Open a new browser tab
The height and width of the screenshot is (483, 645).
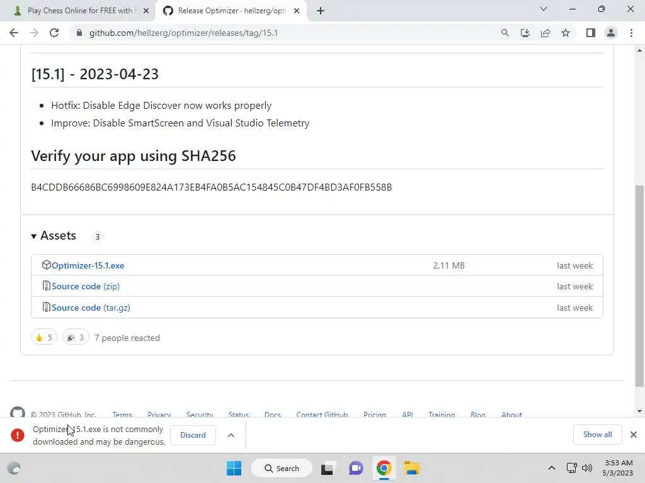(x=321, y=11)
